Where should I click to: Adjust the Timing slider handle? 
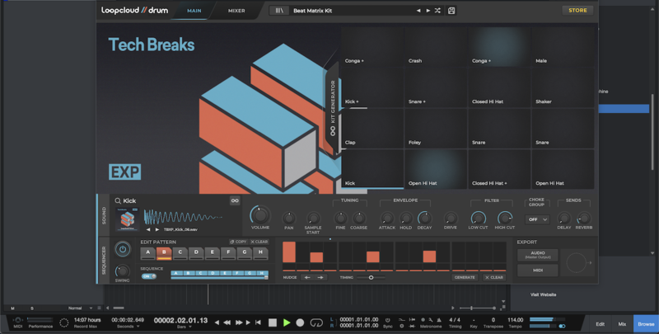[x=371, y=277]
